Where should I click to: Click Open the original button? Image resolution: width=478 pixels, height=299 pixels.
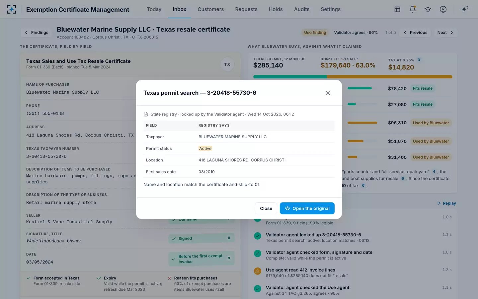pyautogui.click(x=307, y=208)
